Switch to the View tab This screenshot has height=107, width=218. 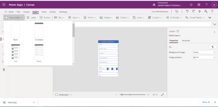pyautogui.click(x=44, y=12)
